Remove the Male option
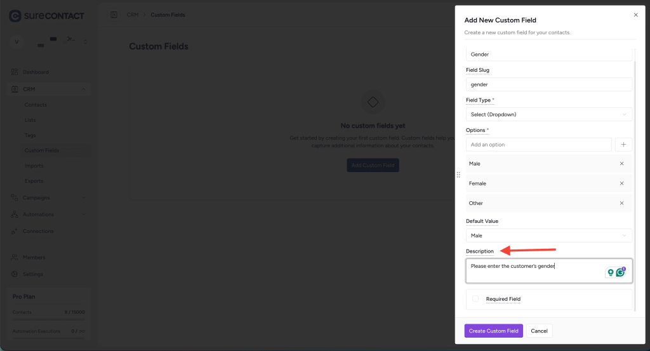The image size is (650, 351). pos(621,164)
